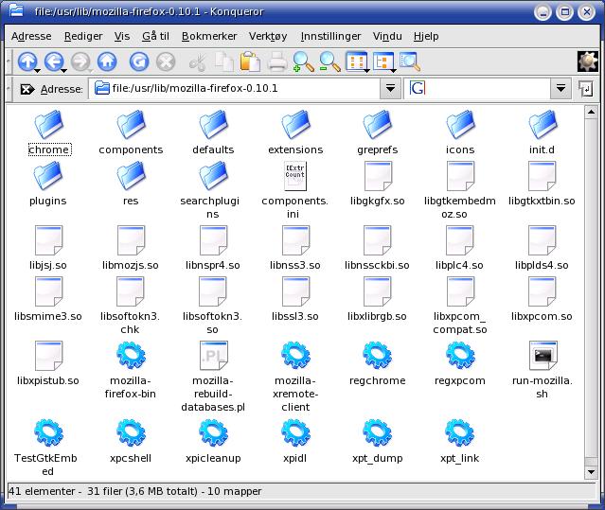Select the searchplugins folder
This screenshot has height=510, width=605.
click(211, 190)
